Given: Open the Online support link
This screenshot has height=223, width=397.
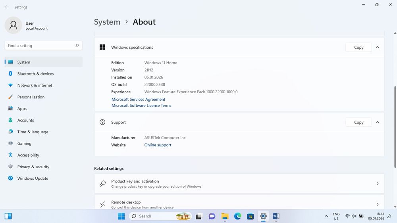Looking at the screenshot, I should click(x=158, y=145).
